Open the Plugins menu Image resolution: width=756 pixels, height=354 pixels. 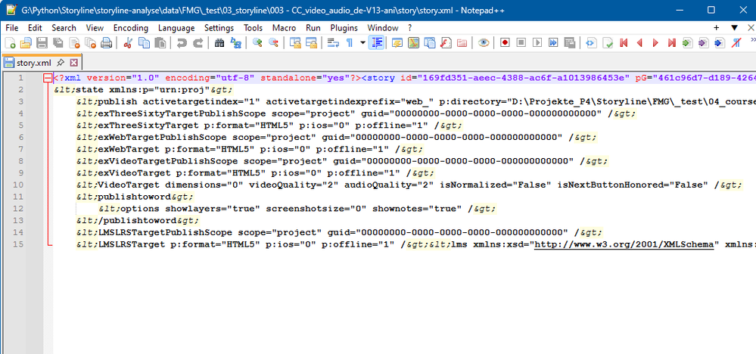coord(344,28)
